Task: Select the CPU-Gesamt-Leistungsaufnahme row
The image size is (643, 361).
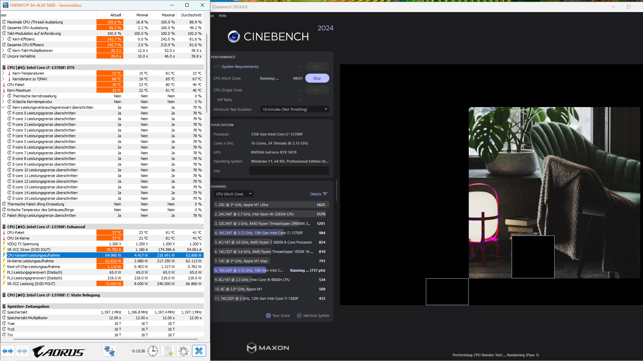Action: (x=102, y=255)
